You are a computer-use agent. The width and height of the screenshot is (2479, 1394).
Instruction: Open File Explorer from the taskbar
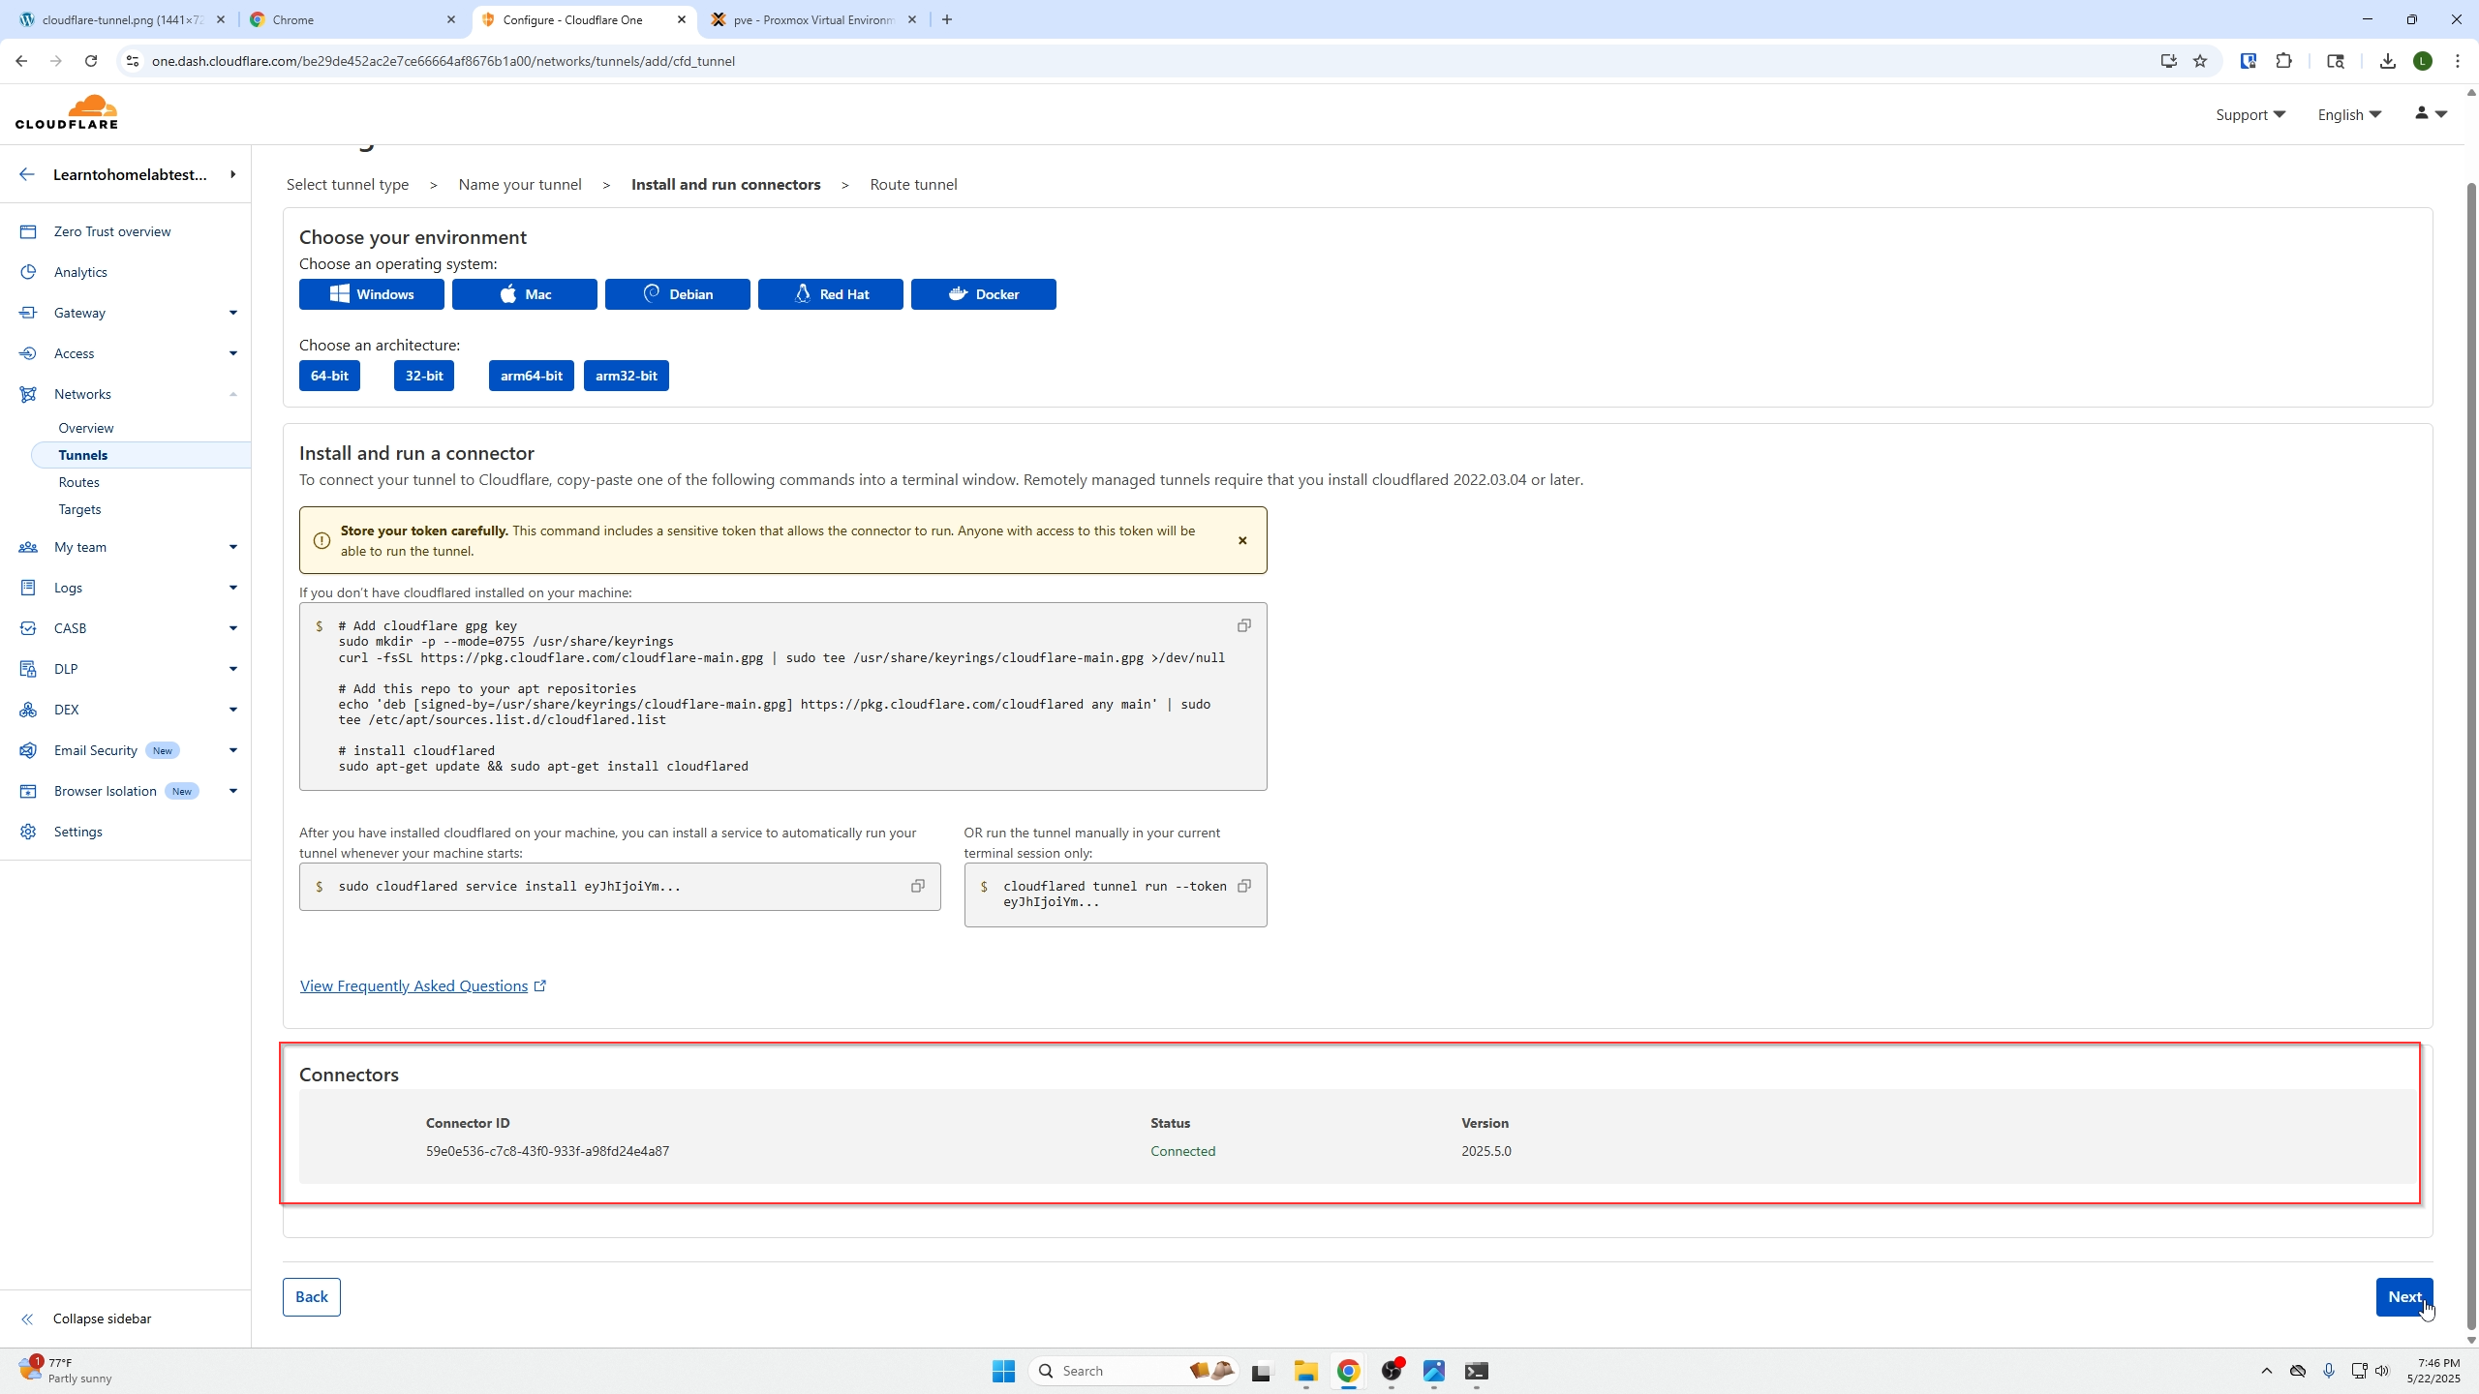[1305, 1371]
